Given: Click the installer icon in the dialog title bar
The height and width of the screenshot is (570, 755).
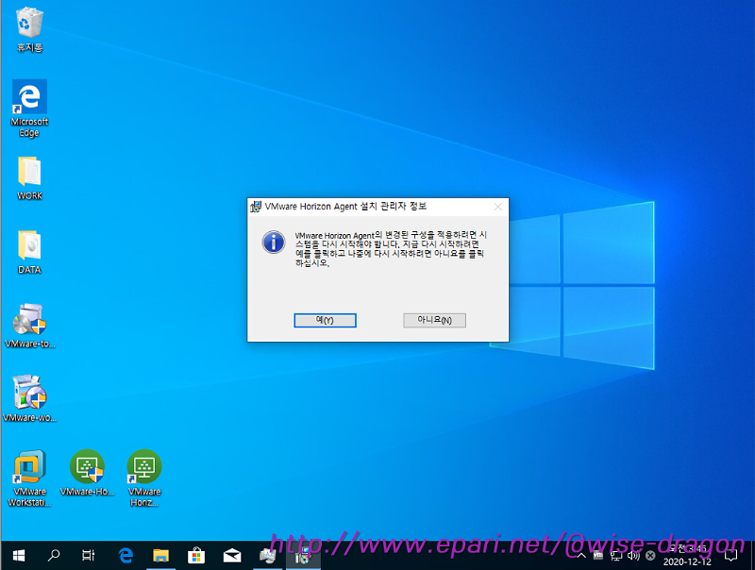Looking at the screenshot, I should (256, 207).
